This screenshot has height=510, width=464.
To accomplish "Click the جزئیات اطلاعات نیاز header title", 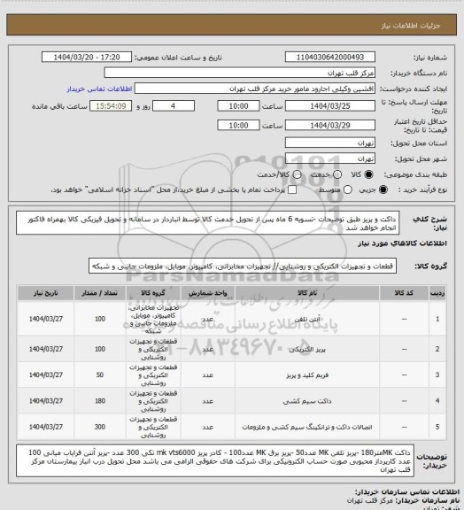I will coord(411,26).
